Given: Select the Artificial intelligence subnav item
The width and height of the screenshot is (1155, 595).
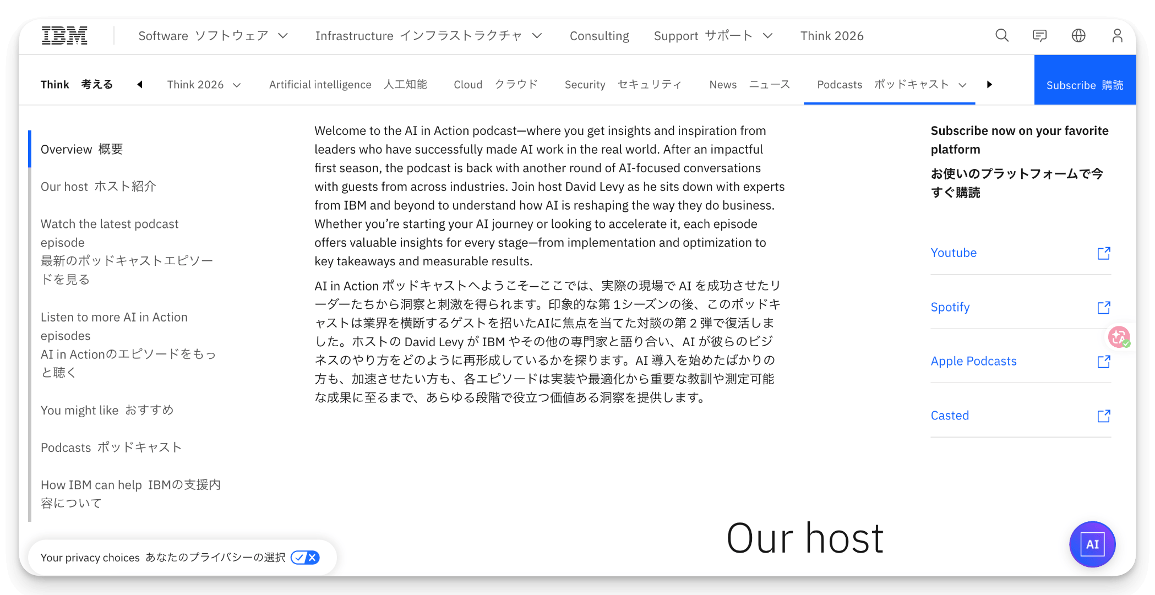Looking at the screenshot, I should point(348,85).
